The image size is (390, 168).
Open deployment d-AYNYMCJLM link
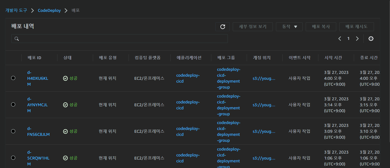37,105
